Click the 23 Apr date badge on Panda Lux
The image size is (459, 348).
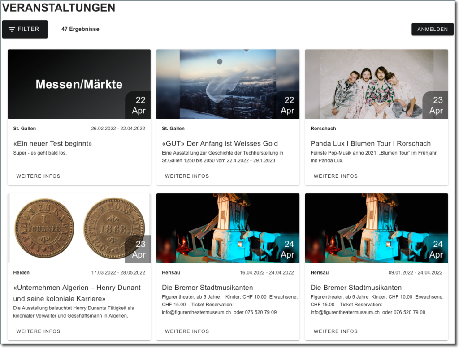click(x=436, y=106)
